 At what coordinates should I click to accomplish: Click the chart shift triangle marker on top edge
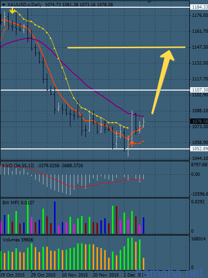tap(149, 2)
